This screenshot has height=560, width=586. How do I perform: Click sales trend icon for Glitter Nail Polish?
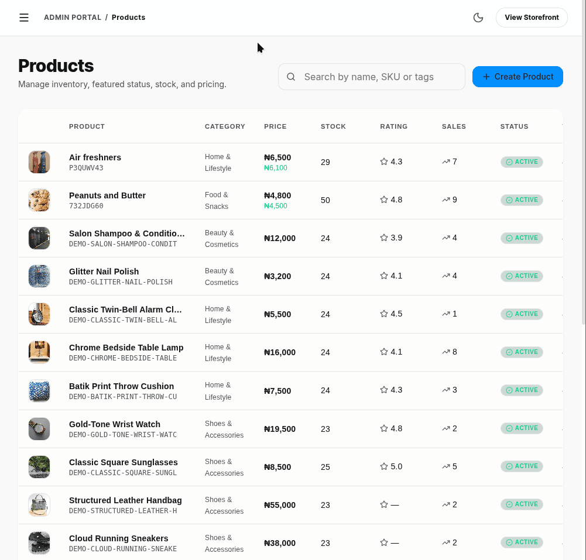point(446,276)
